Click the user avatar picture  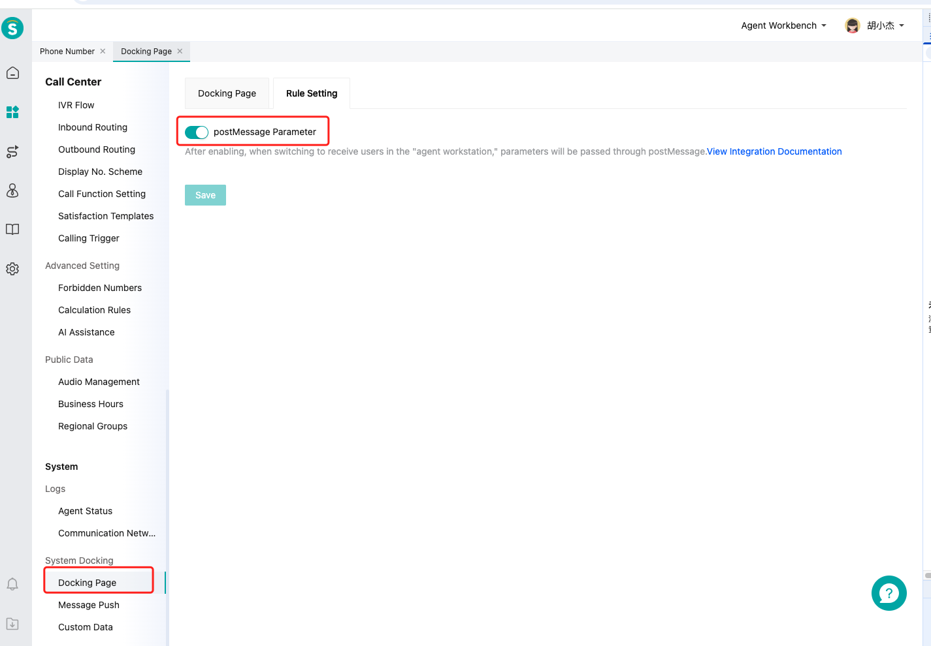(x=852, y=25)
